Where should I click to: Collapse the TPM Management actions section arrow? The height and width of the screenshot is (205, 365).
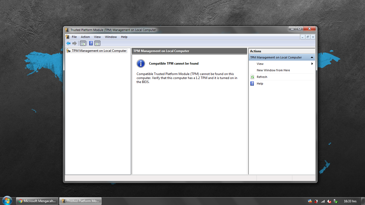click(x=312, y=57)
